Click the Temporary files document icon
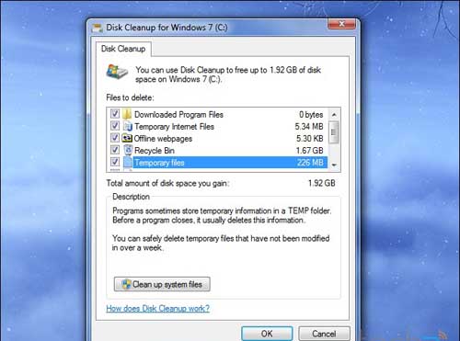Image resolution: width=460 pixels, height=341 pixels. [x=128, y=163]
